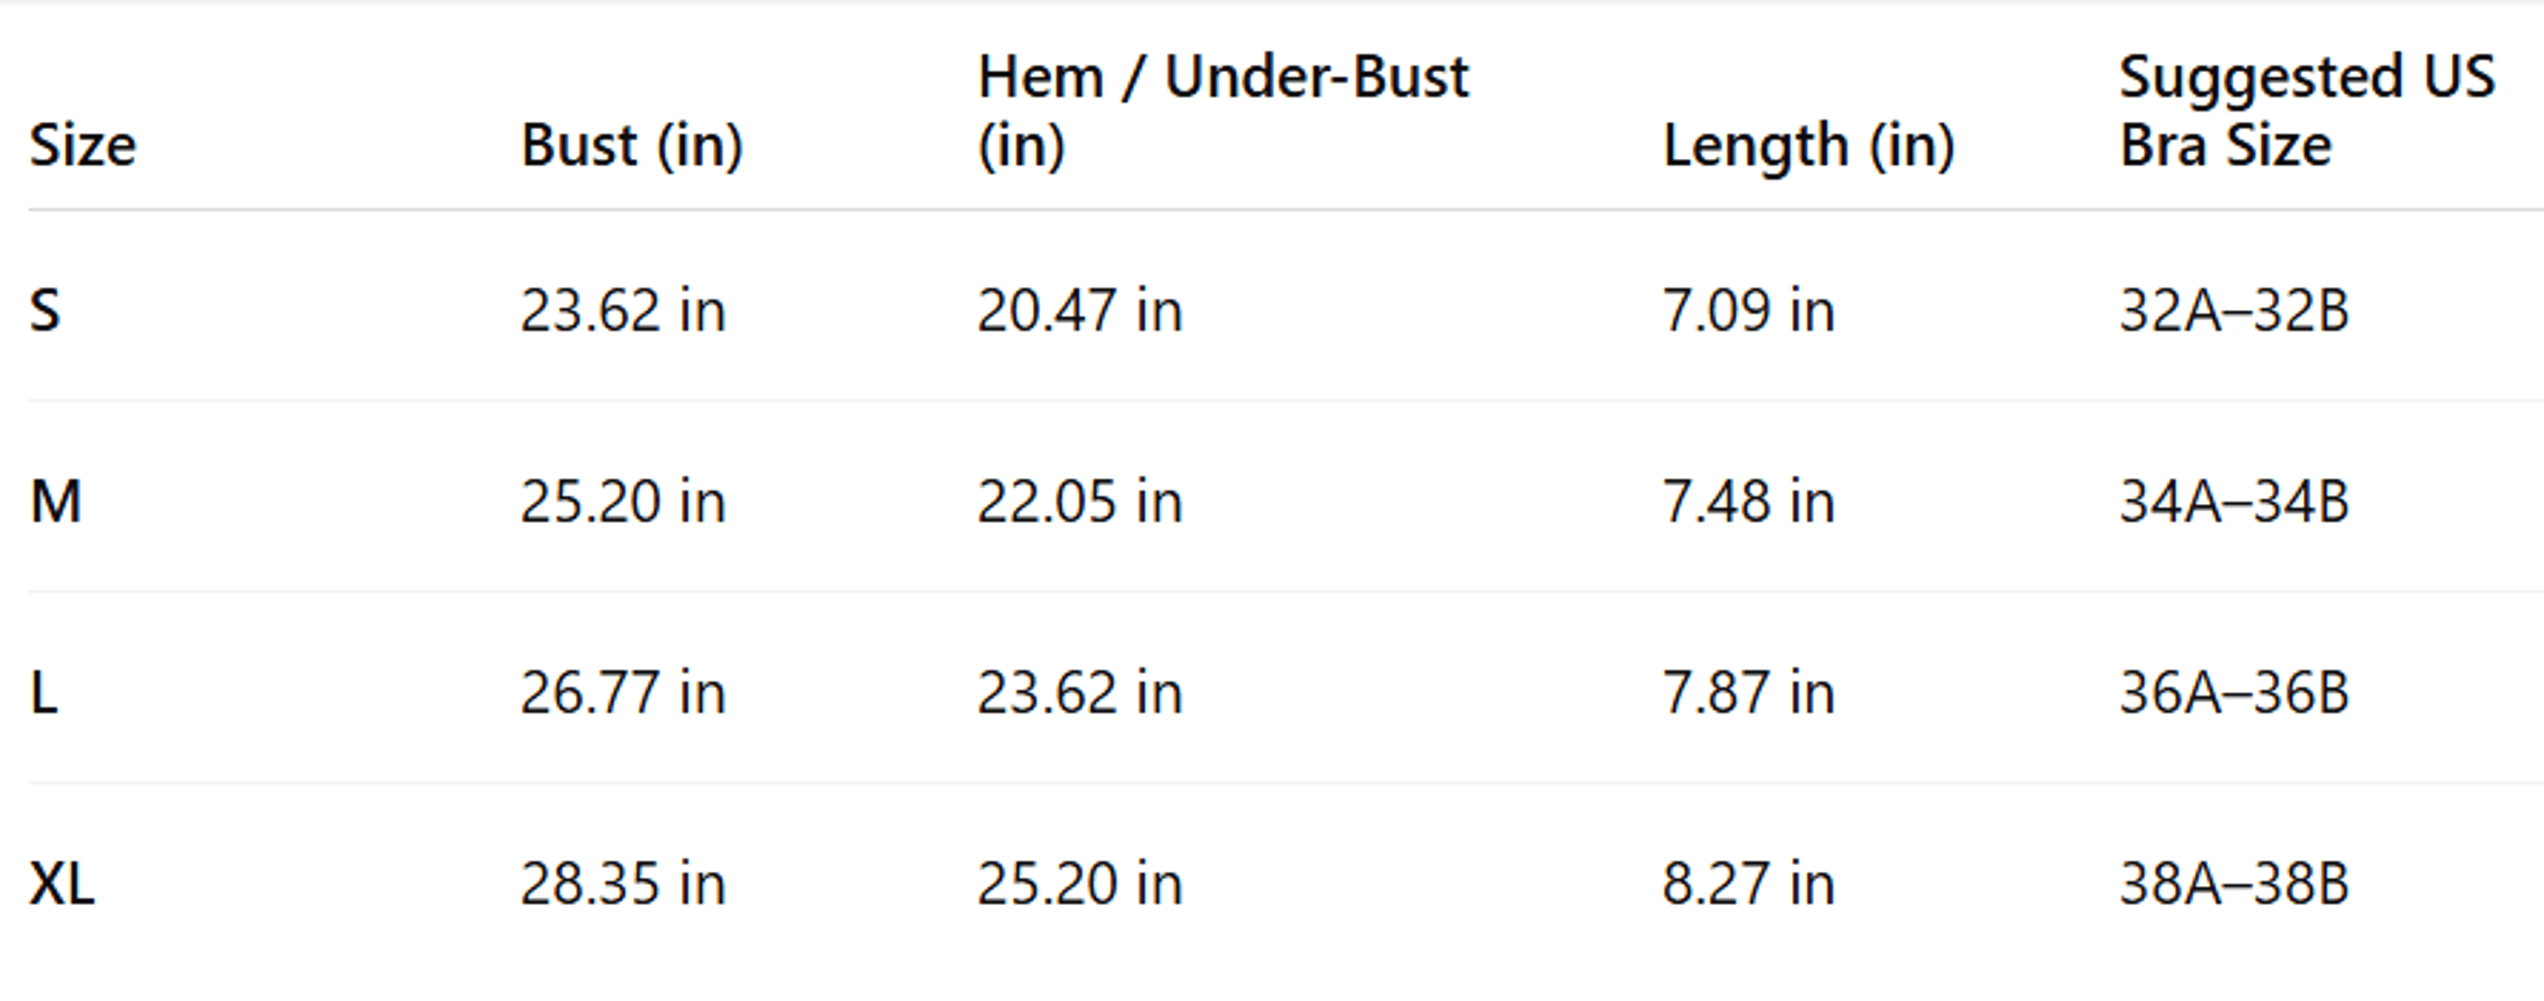Click the Hem / Under-Bust (in) header
Screen dimensions: 2544x1001
click(1222, 111)
